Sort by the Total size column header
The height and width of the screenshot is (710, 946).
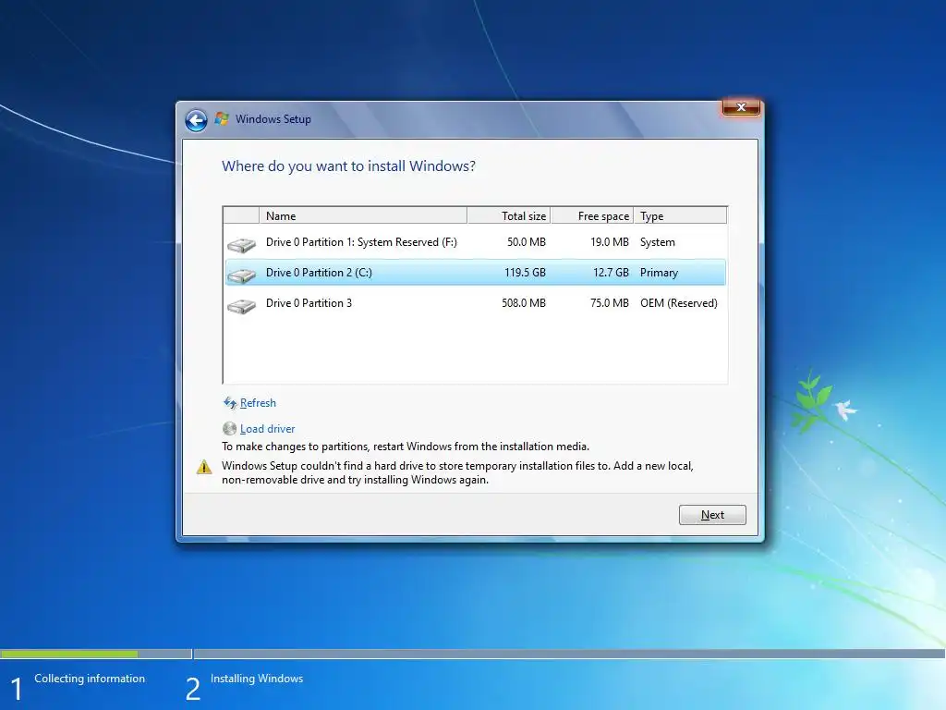tap(509, 215)
